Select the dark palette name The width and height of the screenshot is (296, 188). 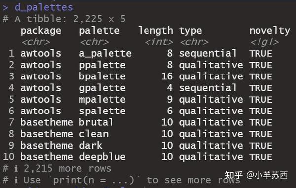tap(91, 146)
